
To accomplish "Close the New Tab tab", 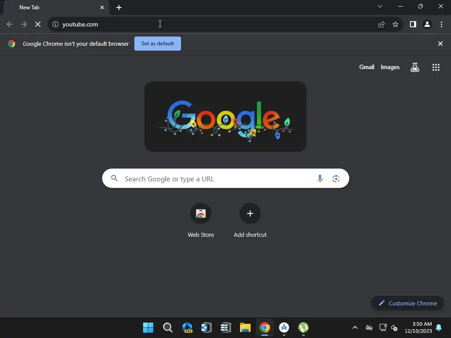I will point(102,7).
